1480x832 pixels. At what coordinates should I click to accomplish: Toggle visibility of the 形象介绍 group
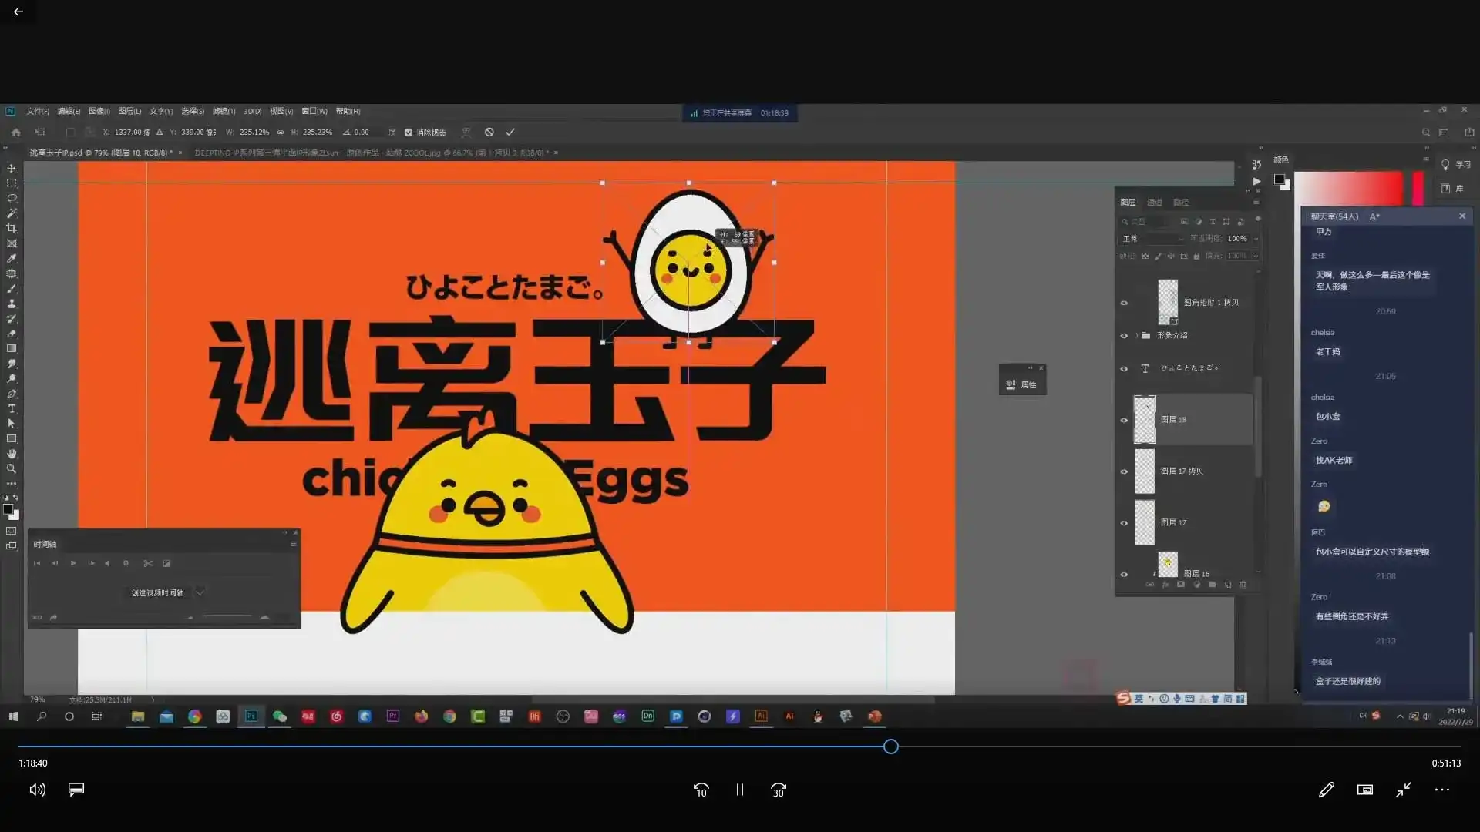(1125, 335)
